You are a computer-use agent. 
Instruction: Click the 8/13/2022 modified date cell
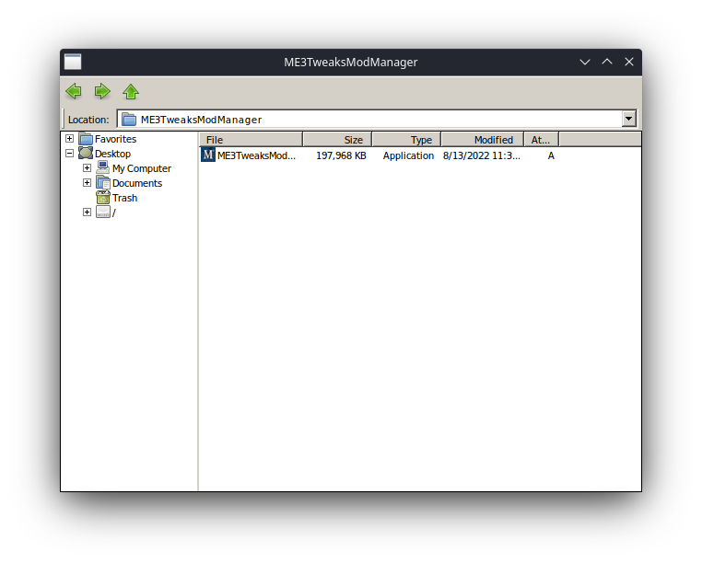[481, 155]
